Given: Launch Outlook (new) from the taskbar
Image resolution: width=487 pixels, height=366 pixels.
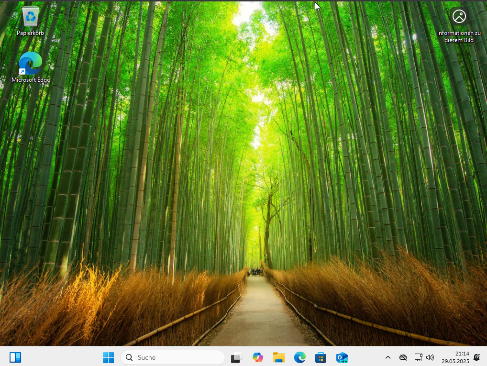Looking at the screenshot, I should coord(342,357).
